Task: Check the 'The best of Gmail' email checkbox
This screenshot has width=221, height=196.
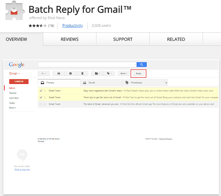Action: [41, 104]
